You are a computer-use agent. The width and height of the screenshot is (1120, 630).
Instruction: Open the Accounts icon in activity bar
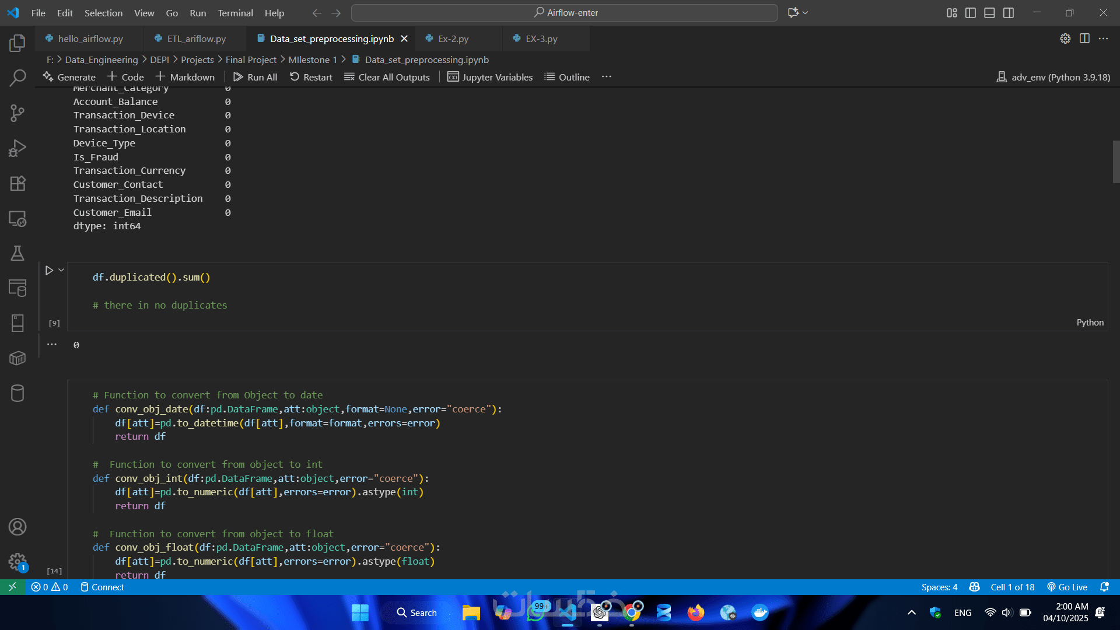(17, 527)
